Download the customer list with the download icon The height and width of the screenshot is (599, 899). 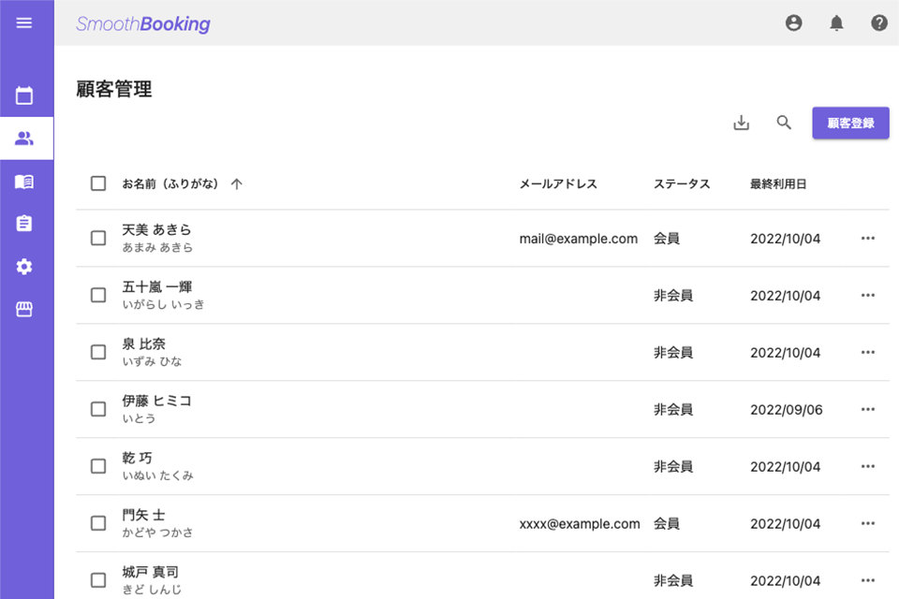(742, 123)
